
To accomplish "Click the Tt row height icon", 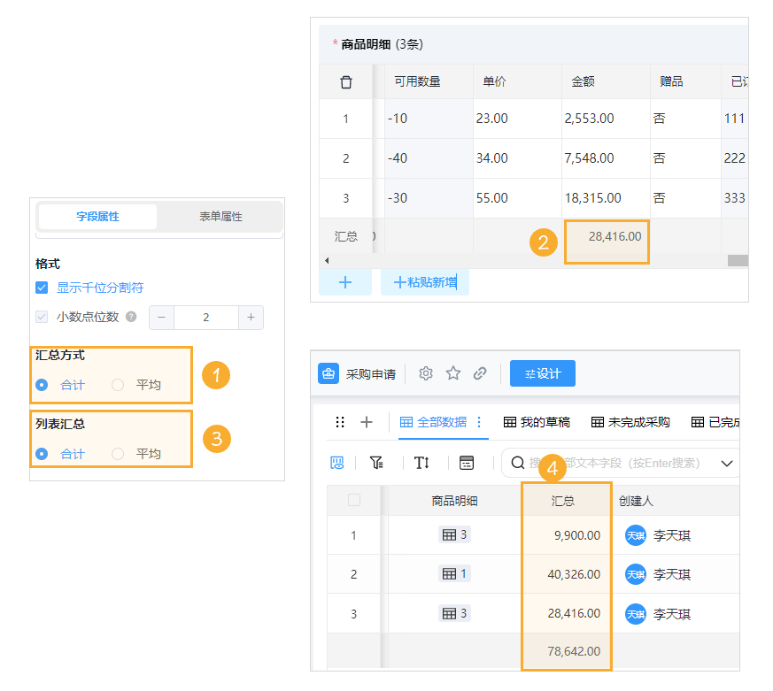I will [x=422, y=462].
